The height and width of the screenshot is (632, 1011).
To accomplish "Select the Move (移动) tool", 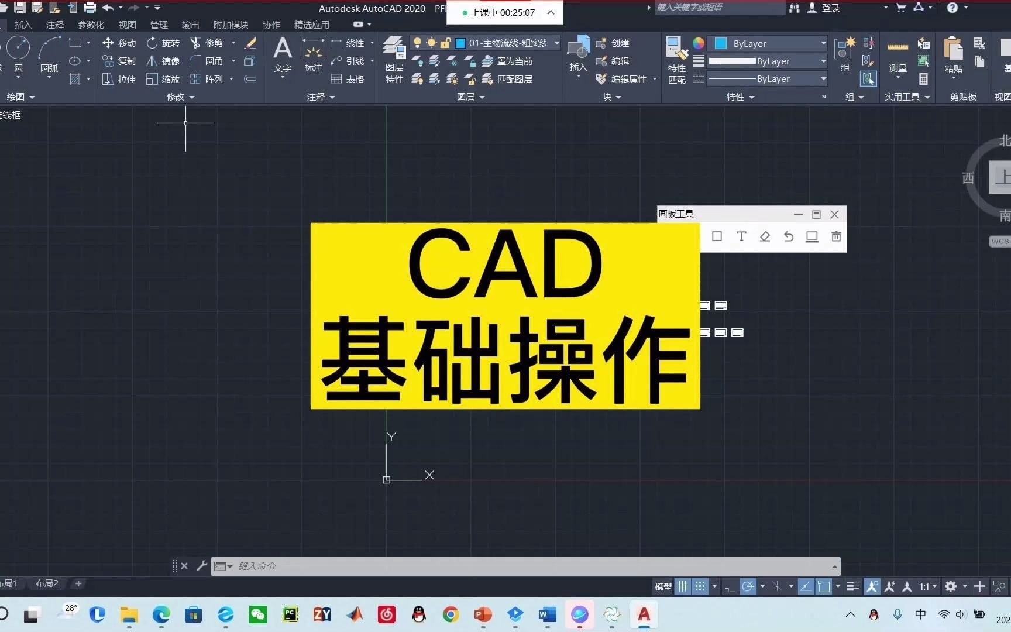I will (119, 43).
